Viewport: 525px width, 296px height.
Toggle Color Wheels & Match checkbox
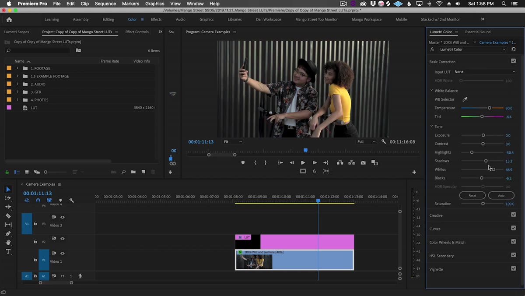coord(513,242)
